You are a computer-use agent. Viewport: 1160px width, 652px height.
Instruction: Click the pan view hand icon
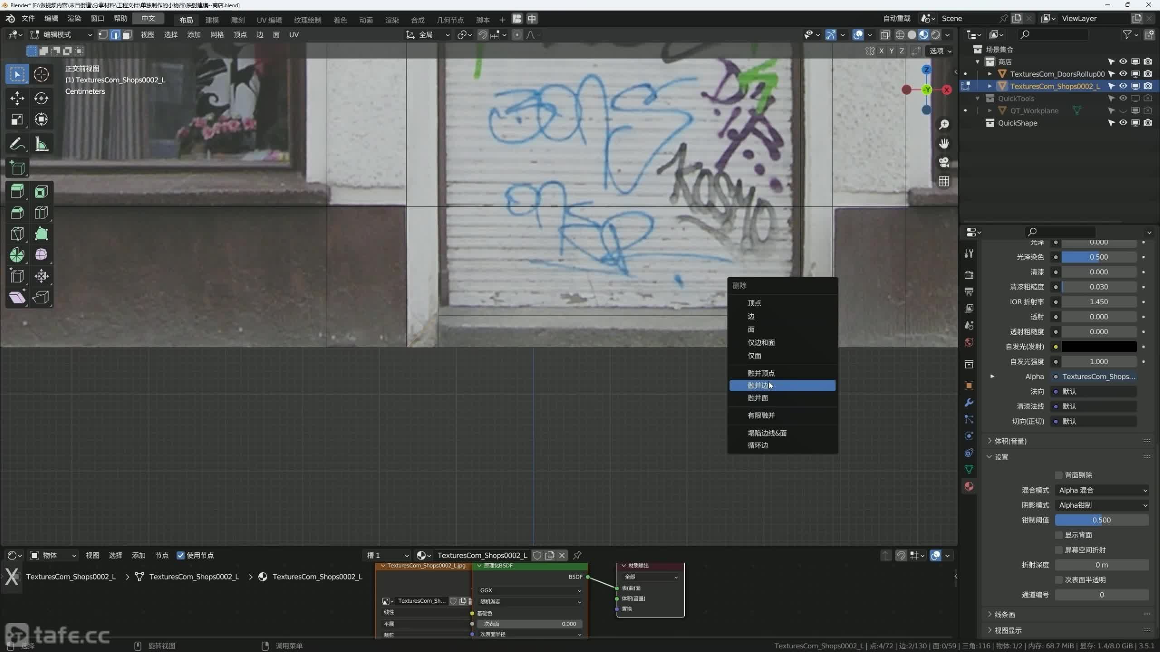coord(944,144)
